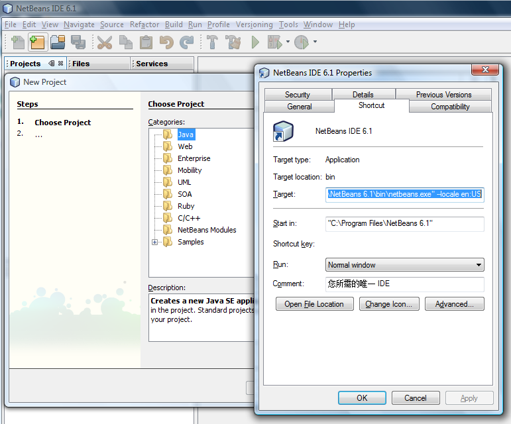
Task: Click the Cut scissors icon
Action: [105, 42]
